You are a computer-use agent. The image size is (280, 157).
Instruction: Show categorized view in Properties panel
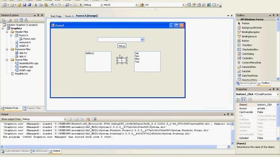pyautogui.click(x=238, y=100)
